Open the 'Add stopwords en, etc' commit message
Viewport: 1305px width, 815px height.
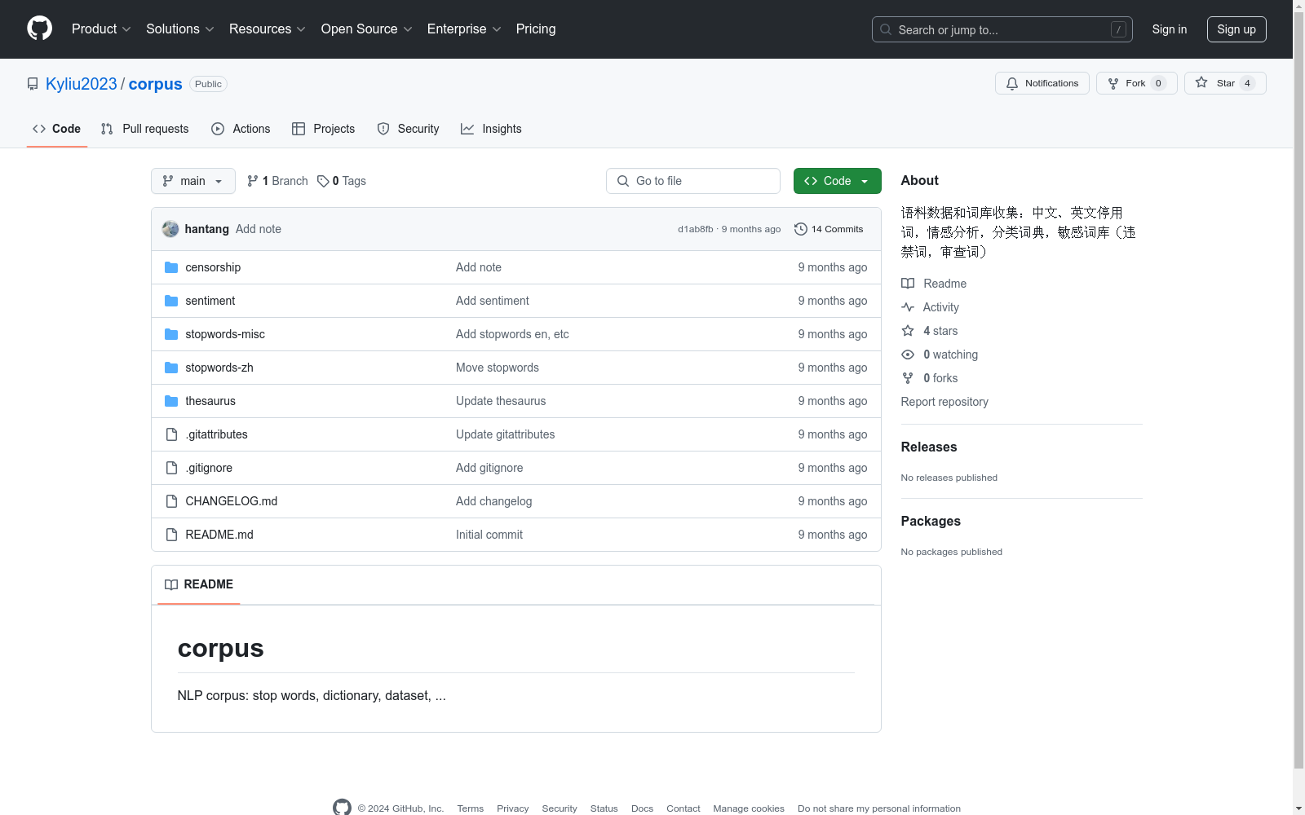click(x=512, y=334)
